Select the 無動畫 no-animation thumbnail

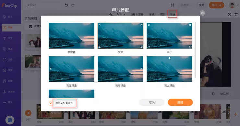click(x=71, y=36)
